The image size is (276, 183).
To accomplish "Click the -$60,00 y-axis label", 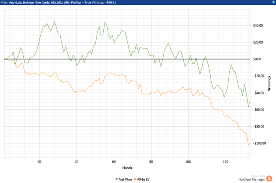I will (258, 109).
